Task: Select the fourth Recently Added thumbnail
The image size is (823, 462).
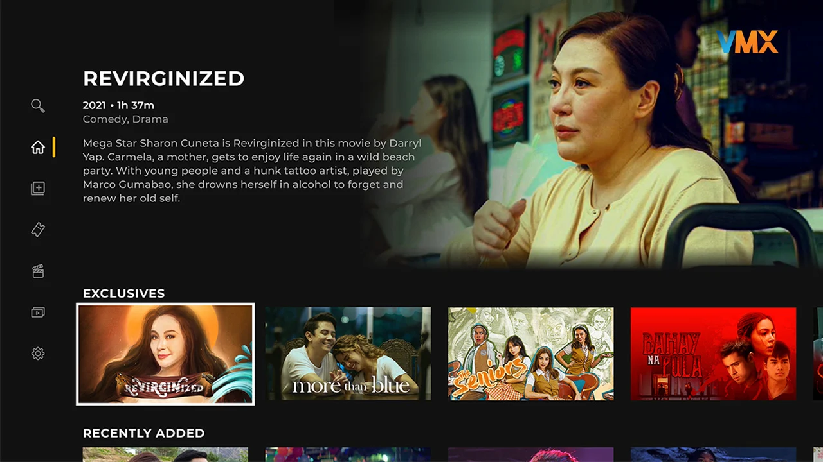Action: (713, 455)
